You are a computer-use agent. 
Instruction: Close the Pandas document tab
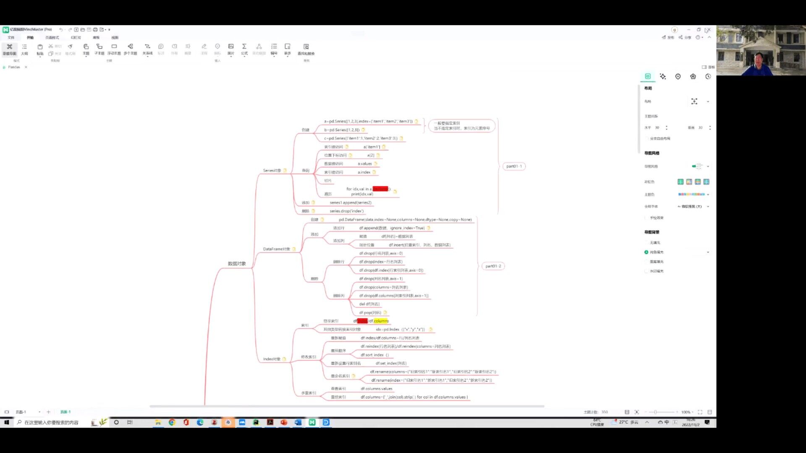tap(26, 67)
